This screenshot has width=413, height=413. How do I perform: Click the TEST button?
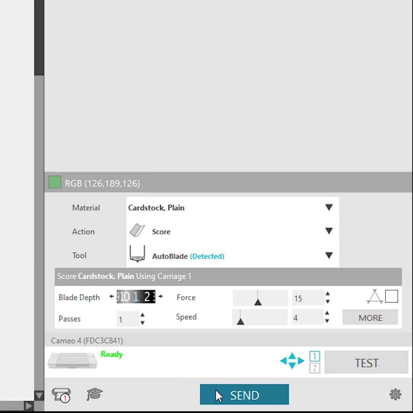366,362
